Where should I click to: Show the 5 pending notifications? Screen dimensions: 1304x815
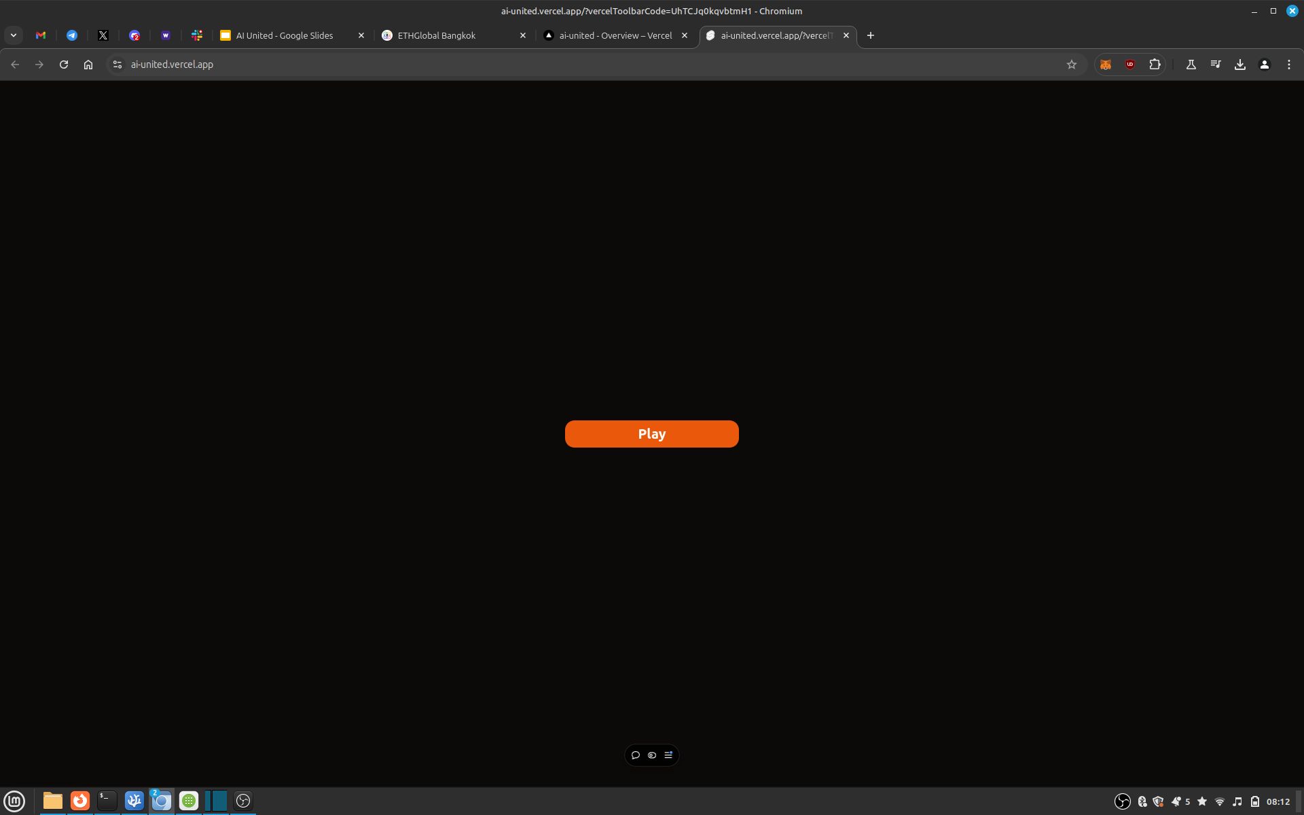1180,801
